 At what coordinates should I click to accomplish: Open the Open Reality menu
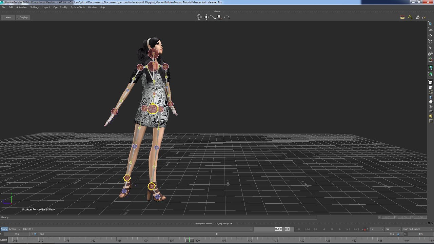point(60,7)
